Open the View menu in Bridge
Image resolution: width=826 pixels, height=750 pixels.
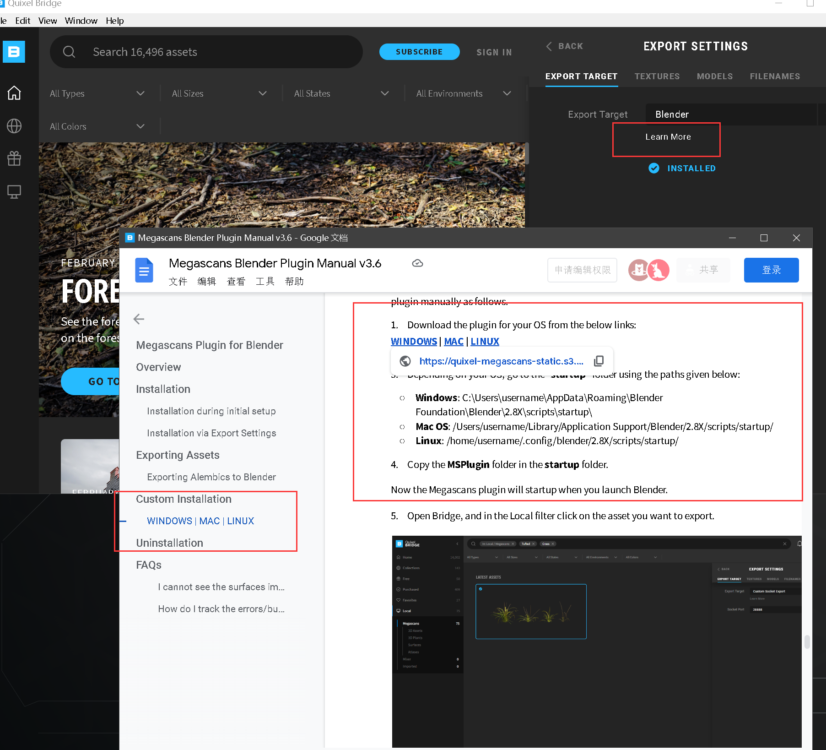(x=48, y=21)
